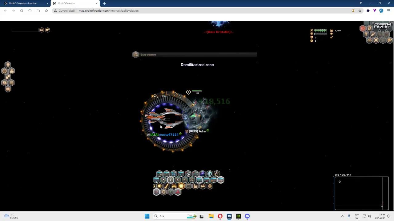Open the chat message hexagon on left menu

11,83
